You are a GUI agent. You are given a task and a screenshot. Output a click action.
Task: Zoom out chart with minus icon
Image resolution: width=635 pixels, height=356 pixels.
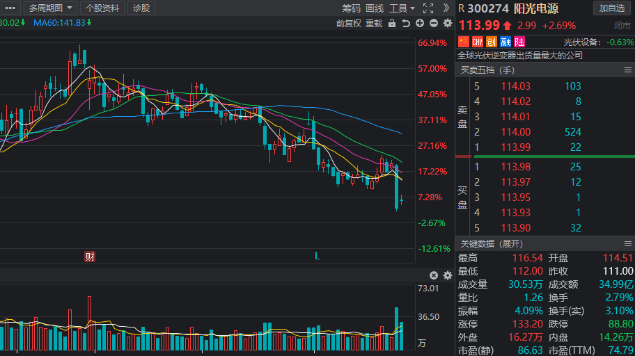point(433,23)
